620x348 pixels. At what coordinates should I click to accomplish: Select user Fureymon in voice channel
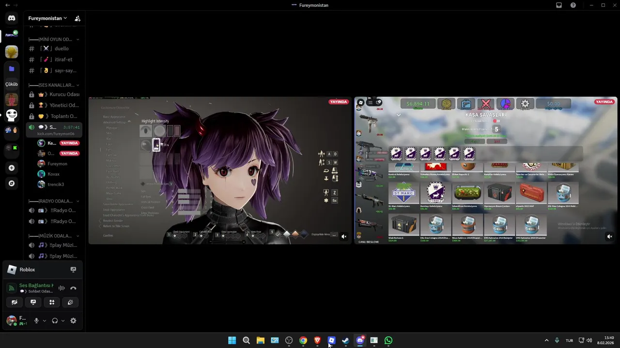coord(59,163)
